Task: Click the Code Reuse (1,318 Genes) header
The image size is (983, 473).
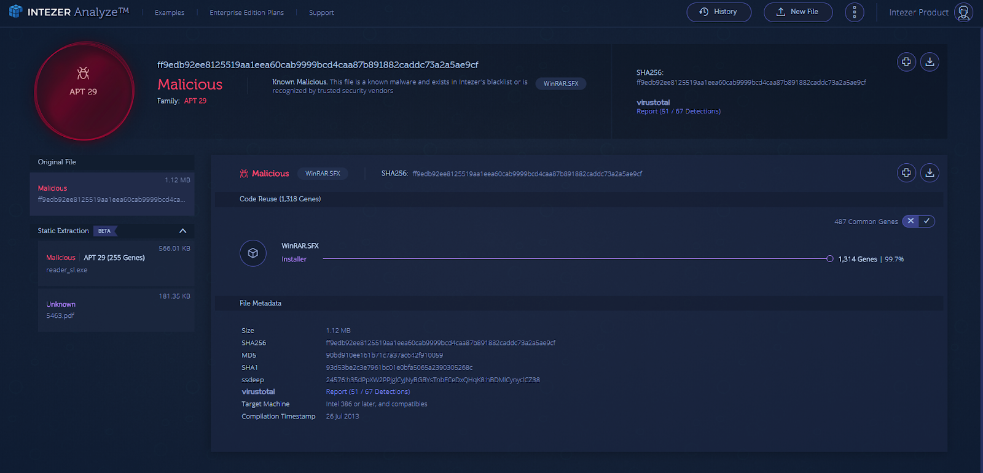Action: (x=280, y=199)
